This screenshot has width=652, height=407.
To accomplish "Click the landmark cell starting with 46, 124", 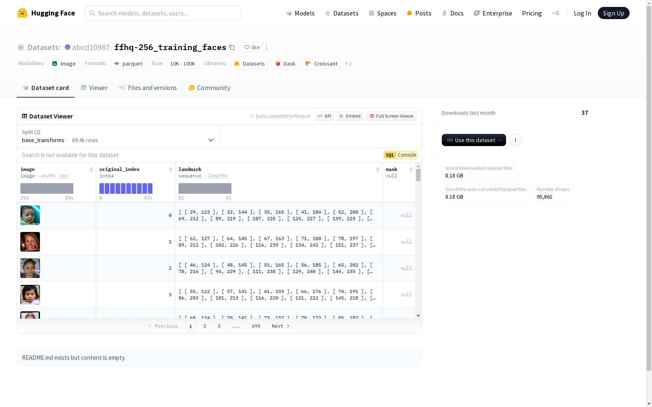I will [279, 268].
